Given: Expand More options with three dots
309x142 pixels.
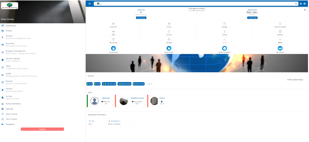Looking at the screenshot, I should tap(280, 39).
